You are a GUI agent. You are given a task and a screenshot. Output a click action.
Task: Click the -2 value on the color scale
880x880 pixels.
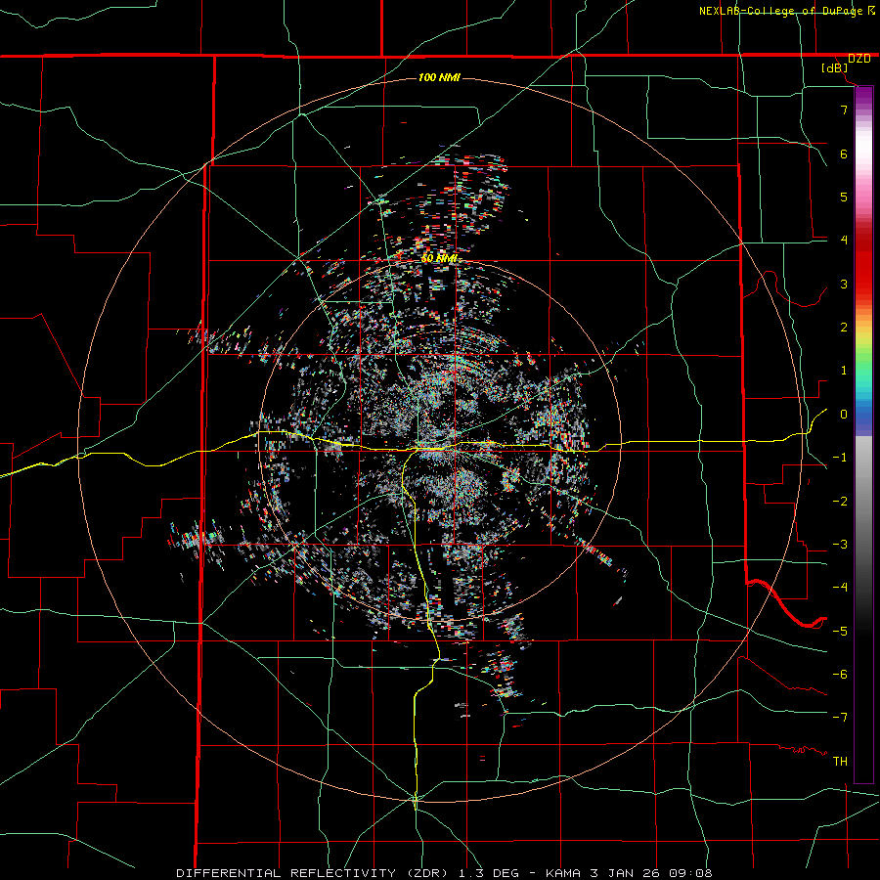tap(840, 502)
